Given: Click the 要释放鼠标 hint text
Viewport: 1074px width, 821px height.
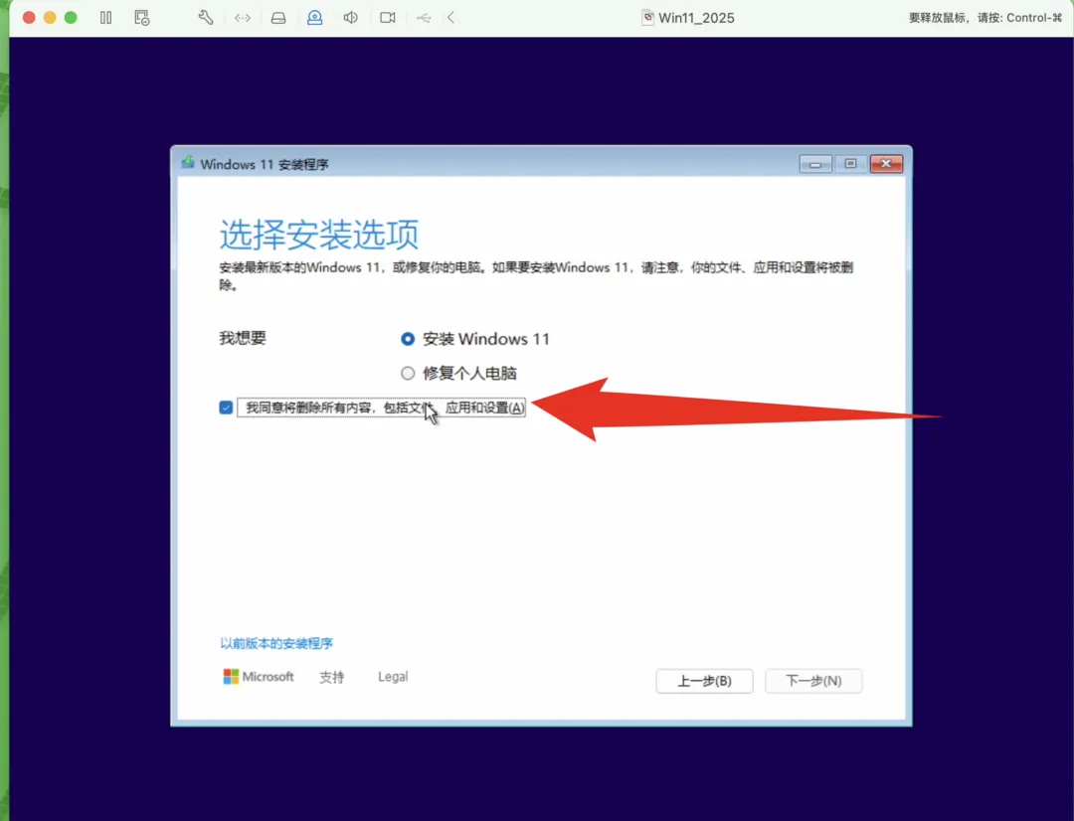Looking at the screenshot, I should click(984, 18).
